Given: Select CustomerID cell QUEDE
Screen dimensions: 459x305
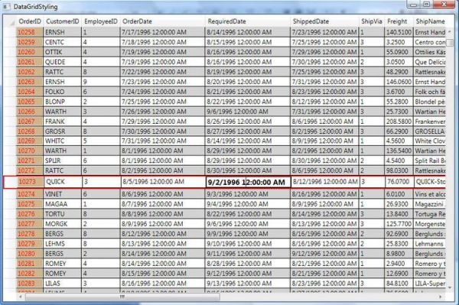Looking at the screenshot, I should (63, 62).
